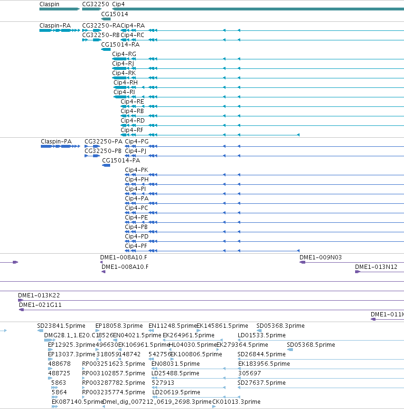The height and width of the screenshot is (409, 404).
Task: Select the Cip4-RD transcript label
Action: (x=132, y=121)
